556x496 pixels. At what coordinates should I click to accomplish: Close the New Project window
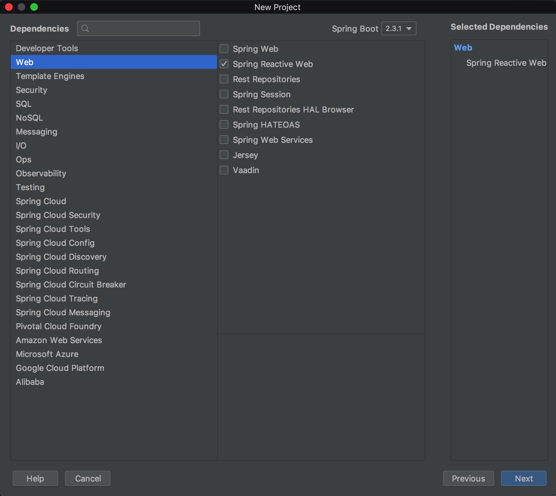pos(9,7)
